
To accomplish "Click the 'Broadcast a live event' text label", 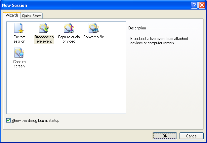I will (x=44, y=39).
